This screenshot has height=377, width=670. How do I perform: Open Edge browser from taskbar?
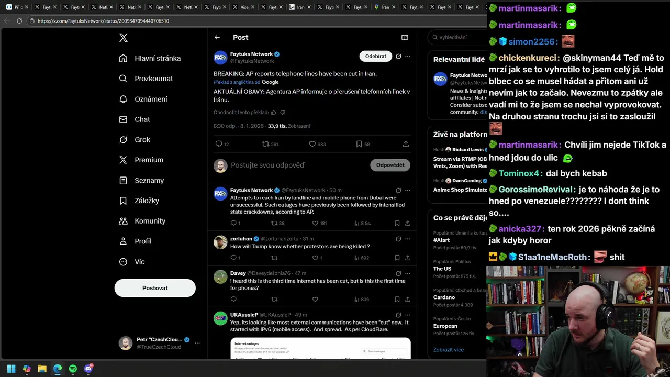click(x=58, y=369)
